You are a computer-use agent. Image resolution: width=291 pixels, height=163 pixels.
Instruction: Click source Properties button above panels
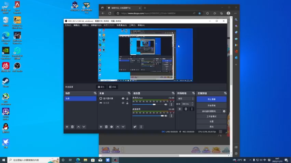click(x=101, y=87)
